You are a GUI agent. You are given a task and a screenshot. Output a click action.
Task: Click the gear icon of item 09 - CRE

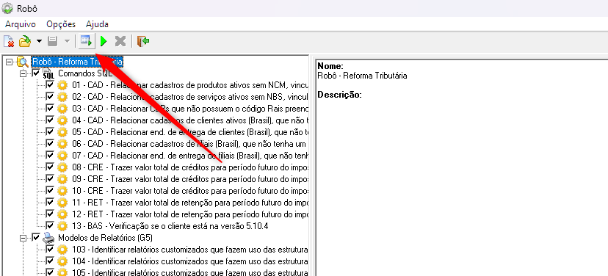pyautogui.click(x=62, y=178)
